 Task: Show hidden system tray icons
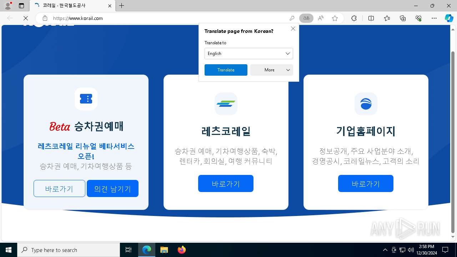point(385,250)
